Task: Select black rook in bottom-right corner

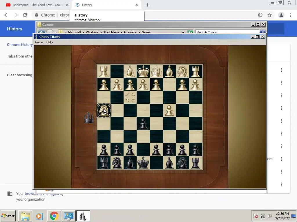Action: click(x=195, y=163)
